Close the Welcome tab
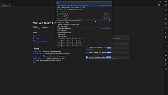Screen dimensions: 168x95 coord(10,5)
